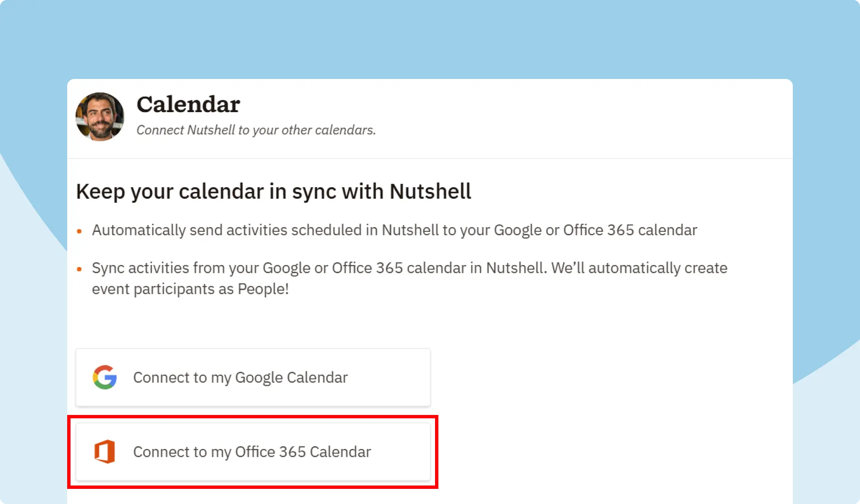Select the "Connect to my Office 365 Calendar" label
The image size is (860, 504).
click(252, 452)
